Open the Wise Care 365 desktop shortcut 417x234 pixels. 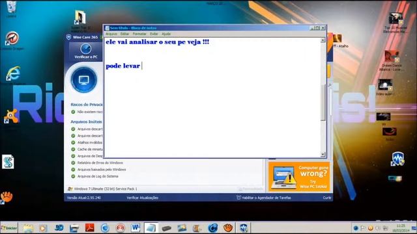click(x=397, y=159)
